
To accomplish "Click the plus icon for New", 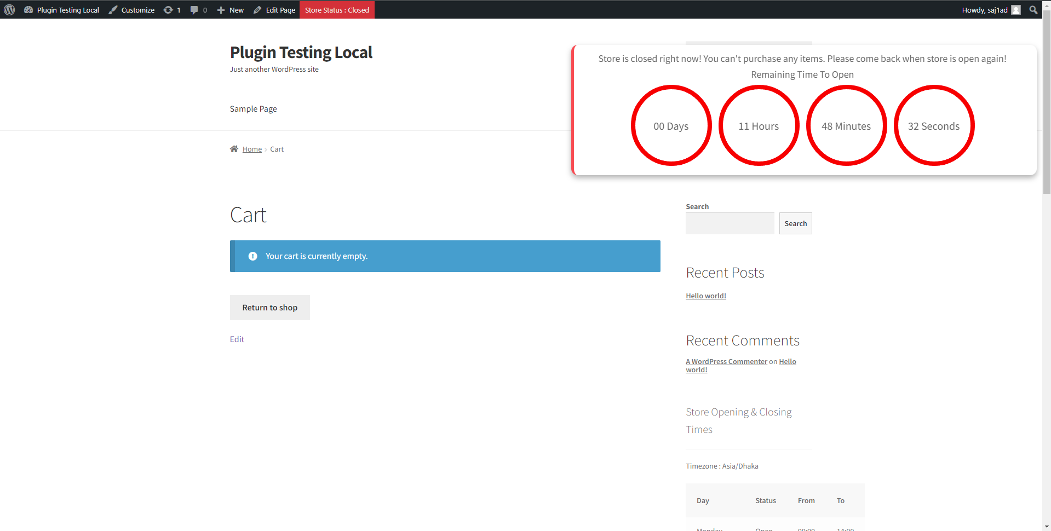I will click(221, 10).
